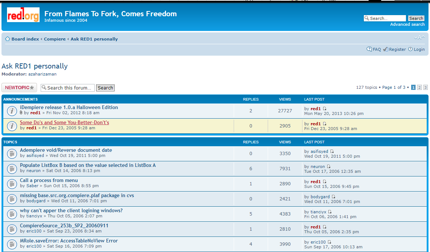Click the Register icon

(x=386, y=49)
